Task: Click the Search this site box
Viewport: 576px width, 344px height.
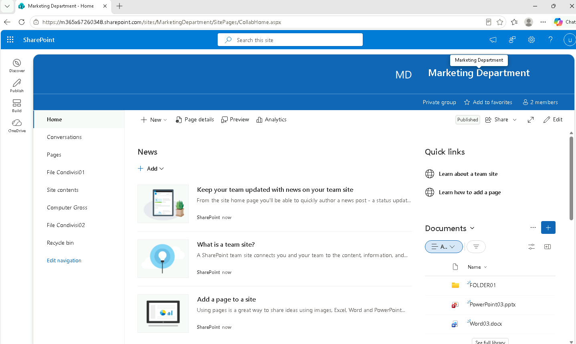Action: (x=290, y=40)
